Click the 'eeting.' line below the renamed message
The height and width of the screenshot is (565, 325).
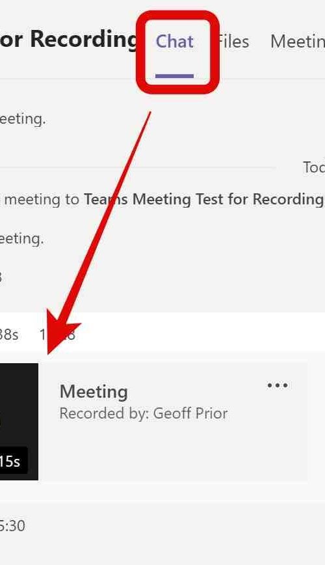point(21,238)
